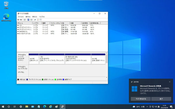Viewport: 175px width, 109px height.
Task: Click the Microsoft Rewards の特典 notification title
Action: pyautogui.click(x=150, y=86)
